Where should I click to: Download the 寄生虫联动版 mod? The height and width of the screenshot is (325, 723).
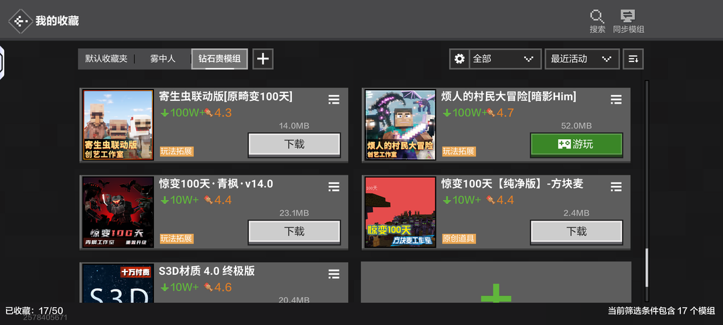pos(294,144)
